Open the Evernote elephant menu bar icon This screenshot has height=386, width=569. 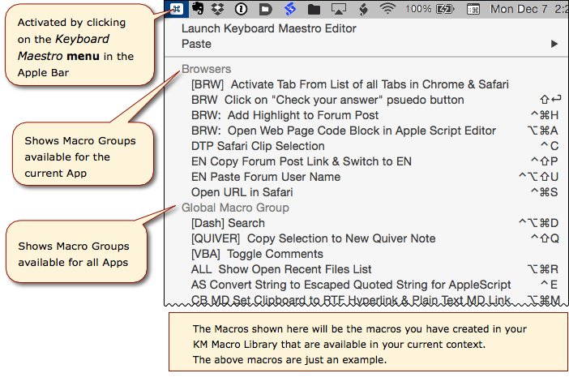(197, 9)
